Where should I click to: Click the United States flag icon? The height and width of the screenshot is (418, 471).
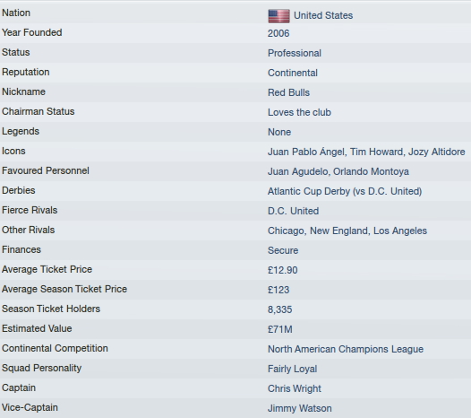coord(278,16)
